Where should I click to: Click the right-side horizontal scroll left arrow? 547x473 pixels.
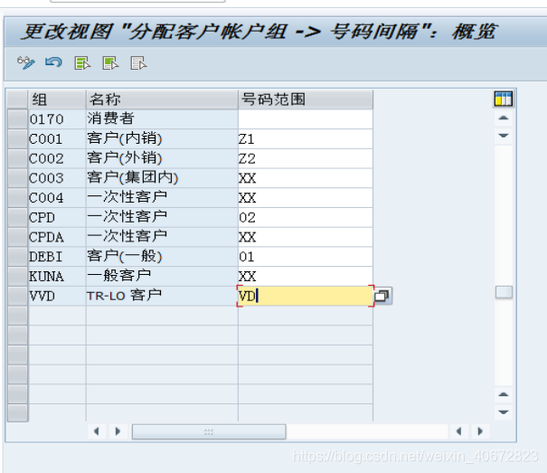pyautogui.click(x=458, y=431)
